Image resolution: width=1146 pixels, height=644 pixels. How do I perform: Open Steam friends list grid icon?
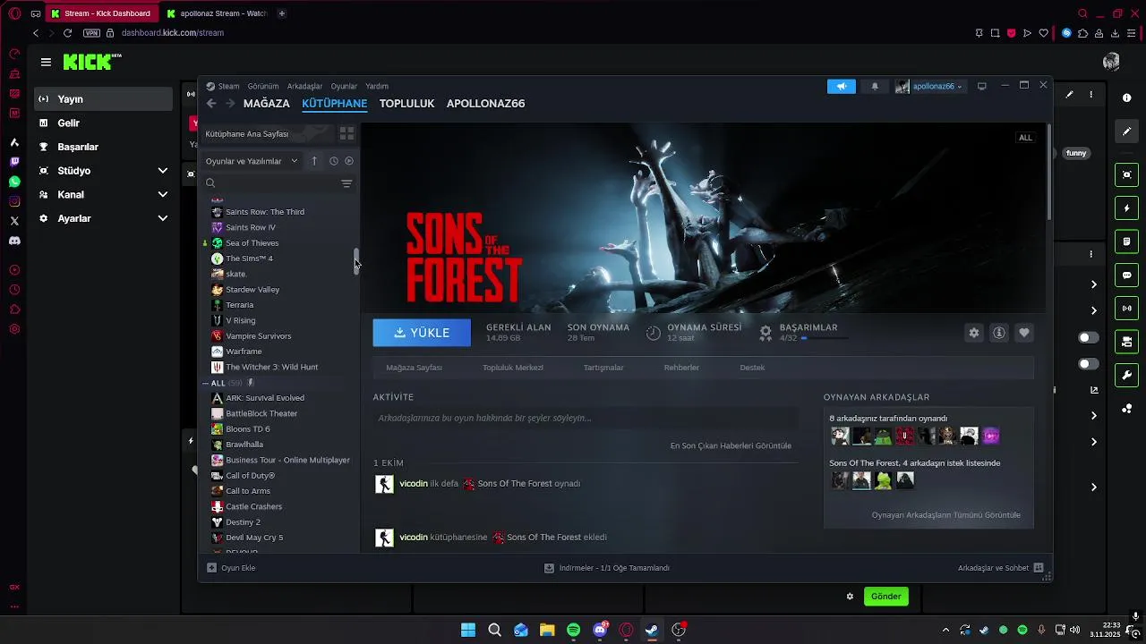[1039, 568]
